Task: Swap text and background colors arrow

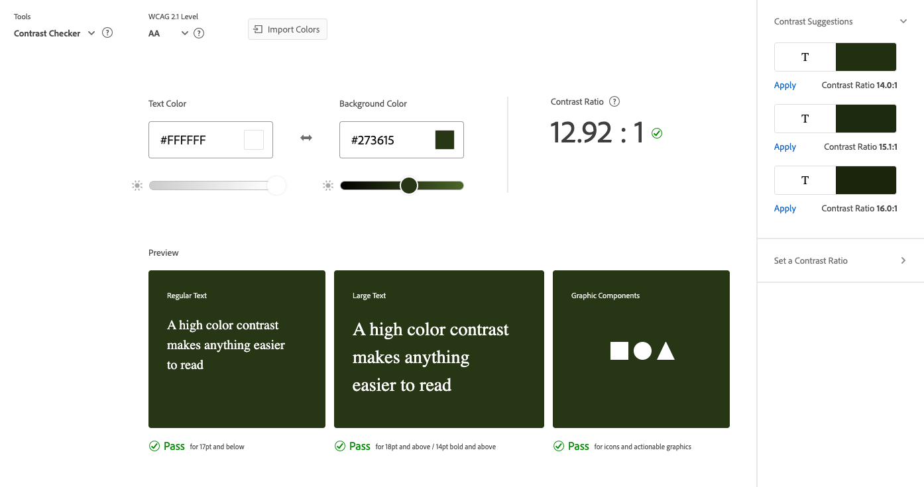Action: (x=306, y=138)
